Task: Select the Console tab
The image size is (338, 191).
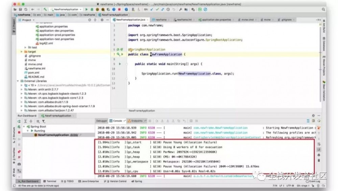Action: (117, 121)
